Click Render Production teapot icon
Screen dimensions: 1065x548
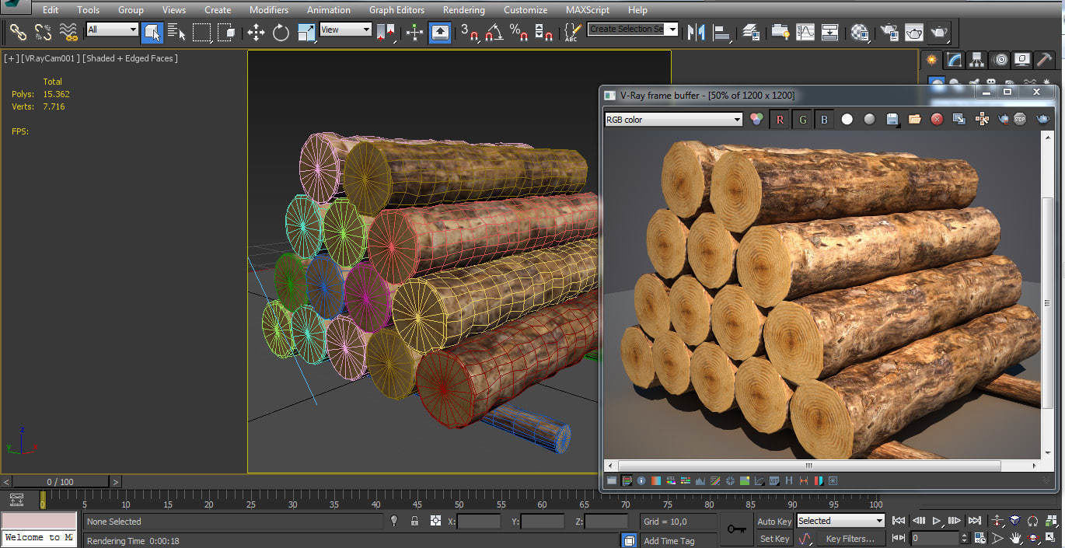click(x=939, y=32)
